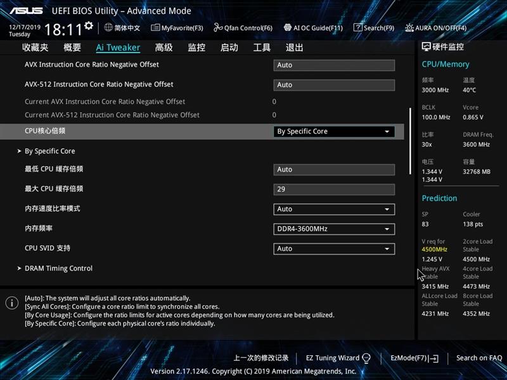Launch Qfan Control(F6)
The height and width of the screenshot is (380, 507).
pos(243,28)
